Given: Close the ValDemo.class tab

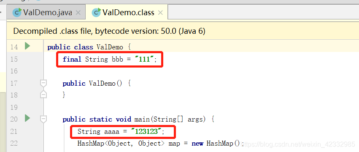Looking at the screenshot, I should [160, 13].
